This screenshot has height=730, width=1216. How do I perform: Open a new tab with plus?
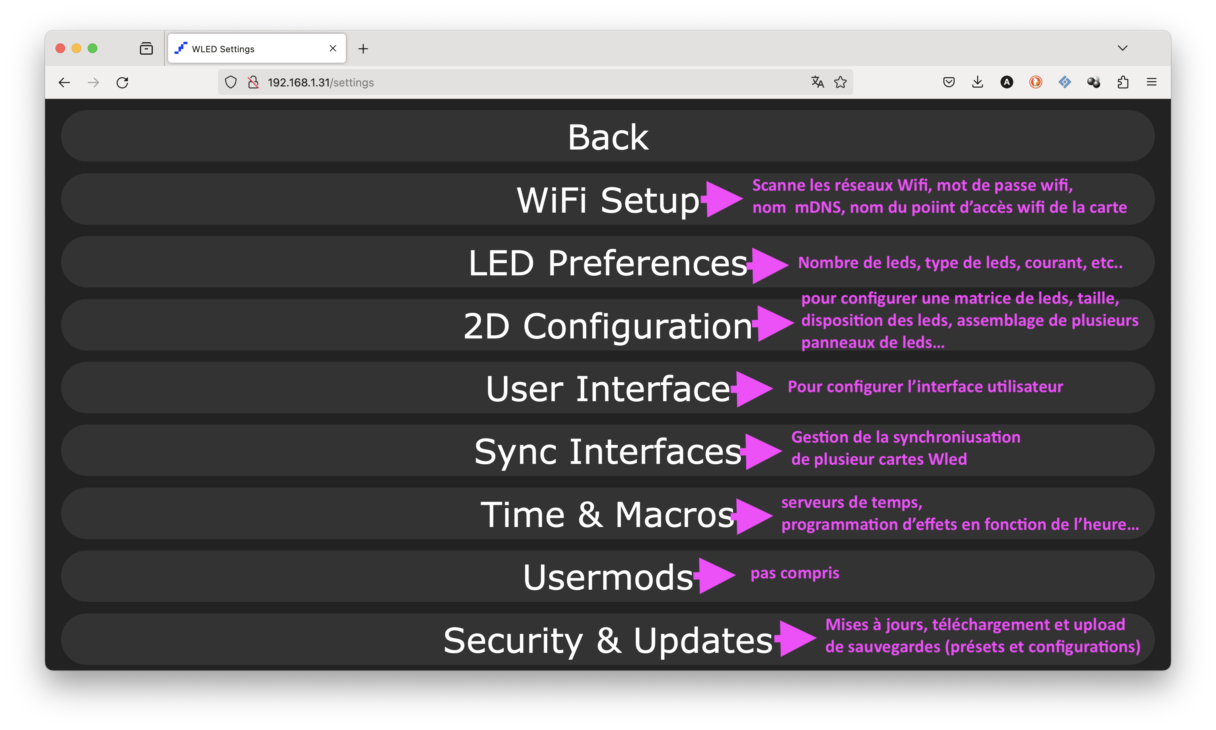[363, 49]
